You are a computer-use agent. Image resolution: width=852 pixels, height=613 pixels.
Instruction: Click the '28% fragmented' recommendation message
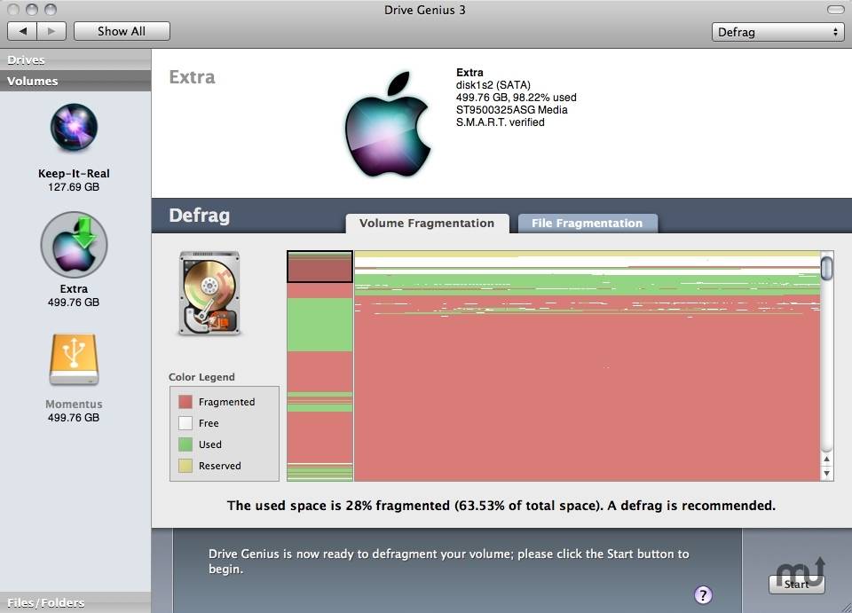pos(501,506)
